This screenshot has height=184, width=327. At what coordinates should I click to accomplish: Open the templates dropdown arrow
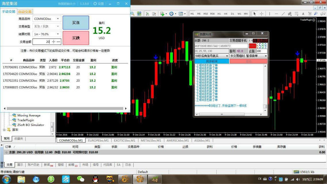(185, 14)
